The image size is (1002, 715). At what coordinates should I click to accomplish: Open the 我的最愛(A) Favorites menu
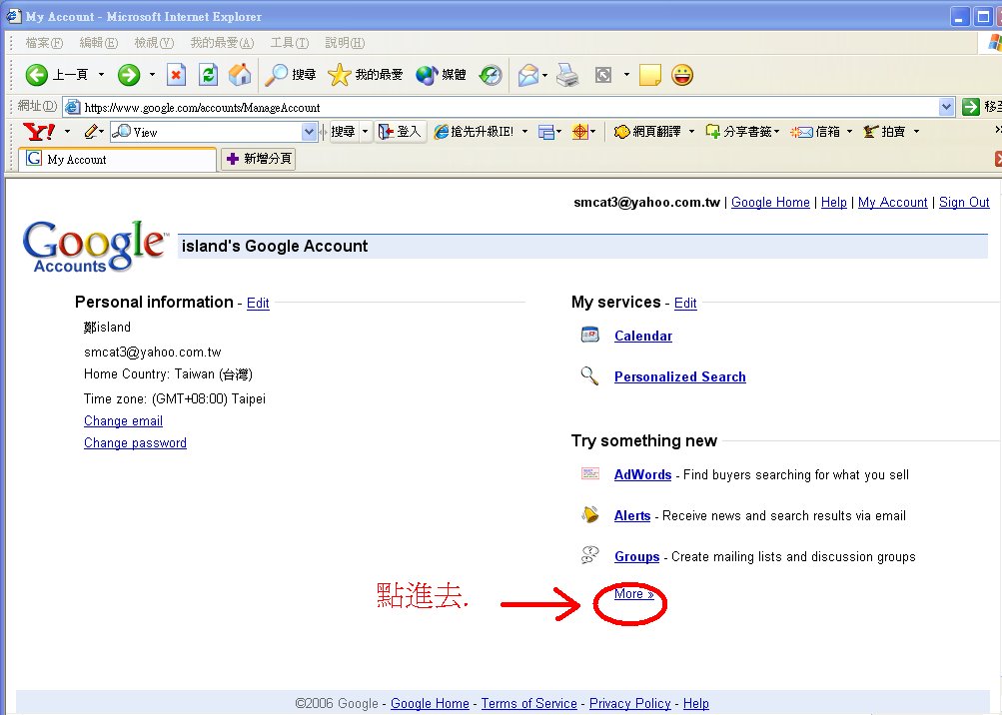[x=222, y=43]
